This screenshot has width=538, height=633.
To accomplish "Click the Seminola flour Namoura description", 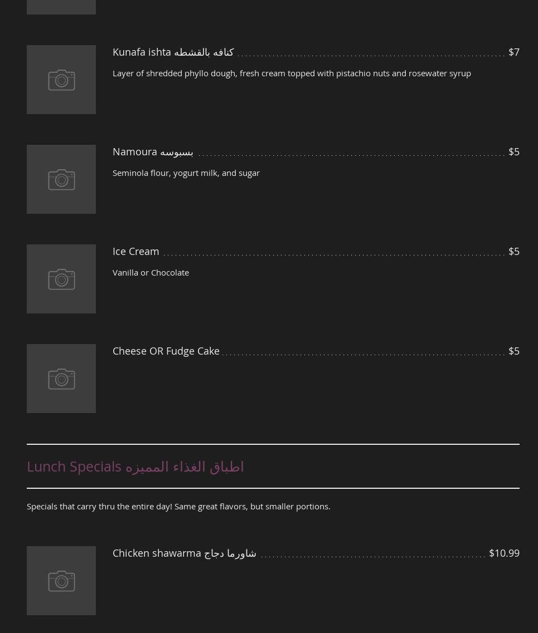I will (186, 173).
